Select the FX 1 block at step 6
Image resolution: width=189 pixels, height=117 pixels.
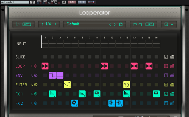(82, 94)
